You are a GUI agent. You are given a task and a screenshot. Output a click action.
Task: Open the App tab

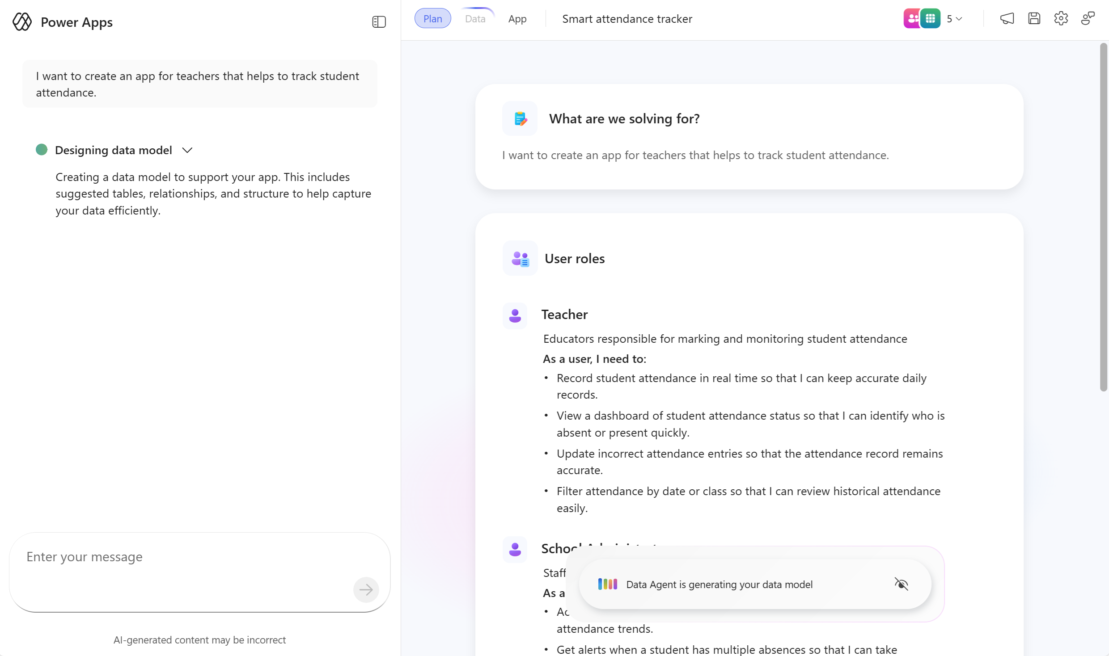point(517,19)
